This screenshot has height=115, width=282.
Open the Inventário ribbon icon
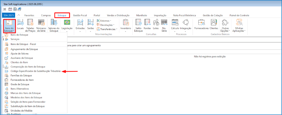[x=125, y=26]
